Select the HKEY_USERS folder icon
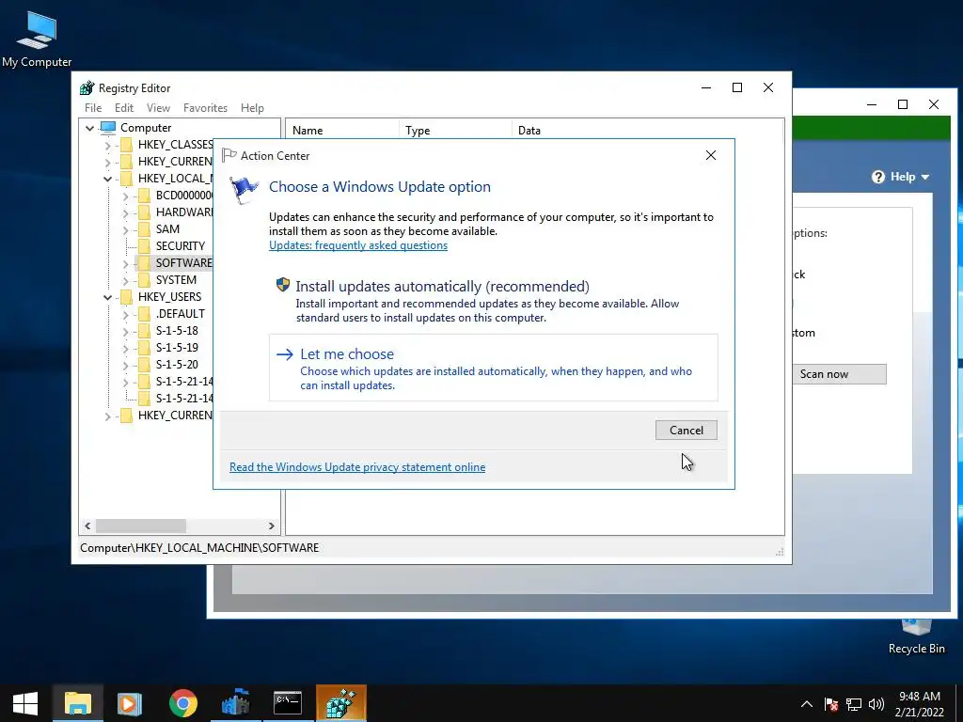The height and width of the screenshot is (722, 963). point(127,297)
